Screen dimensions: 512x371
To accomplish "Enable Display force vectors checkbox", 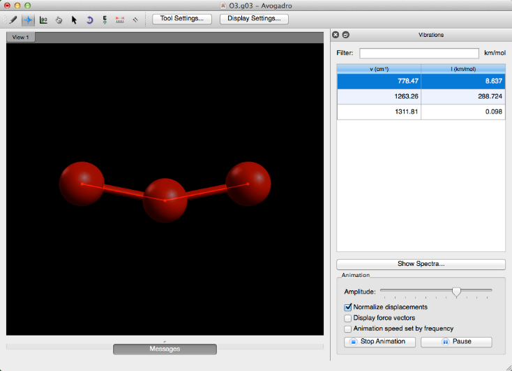I will (348, 318).
